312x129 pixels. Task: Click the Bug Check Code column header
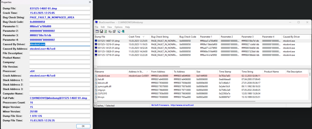[x=189, y=37]
